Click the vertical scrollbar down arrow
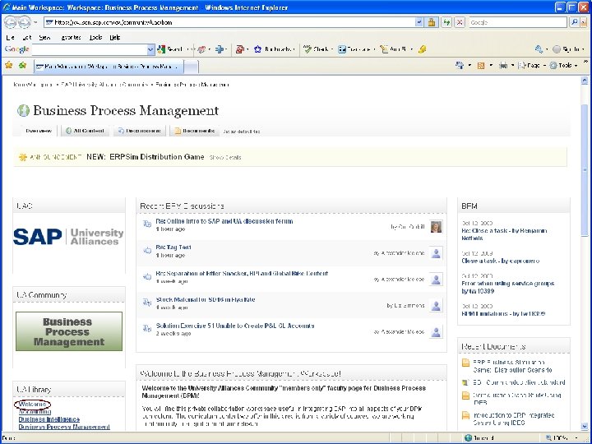Viewport: 592px width, 444px height. pos(585,426)
